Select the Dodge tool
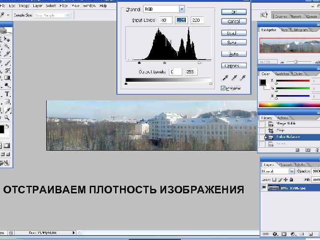This screenshot has width=320, height=240. (x=7, y=85)
